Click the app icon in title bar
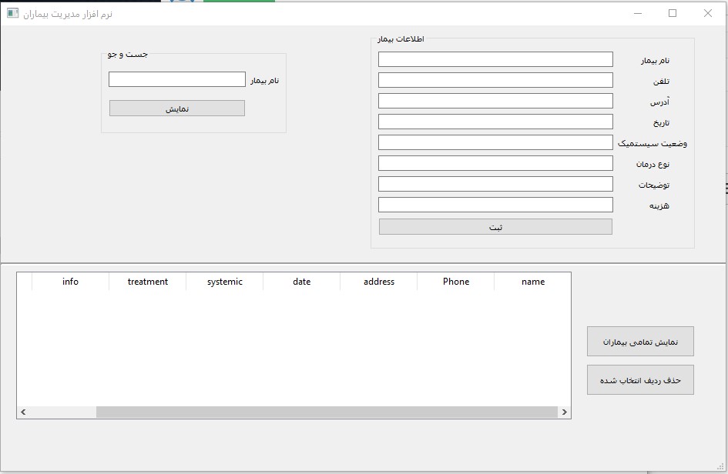This screenshot has height=474, width=728. click(12, 13)
